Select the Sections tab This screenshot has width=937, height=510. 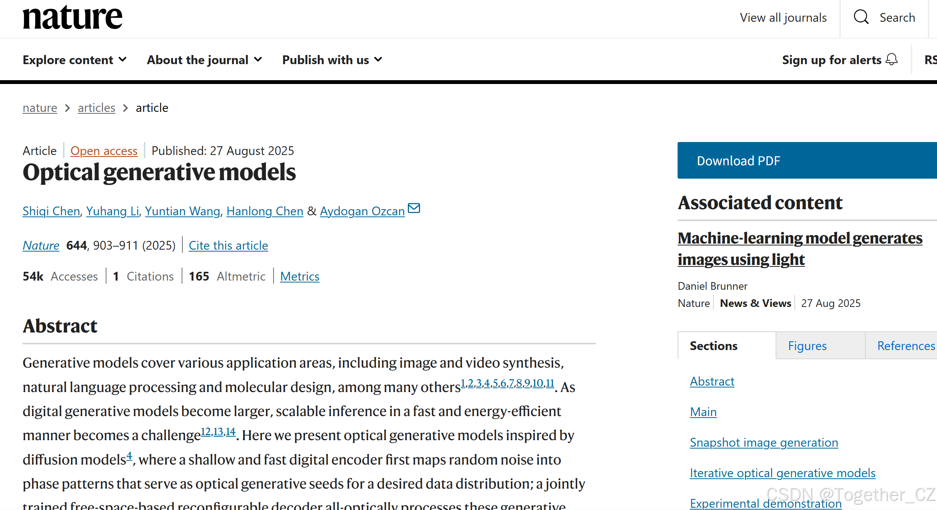click(x=713, y=346)
